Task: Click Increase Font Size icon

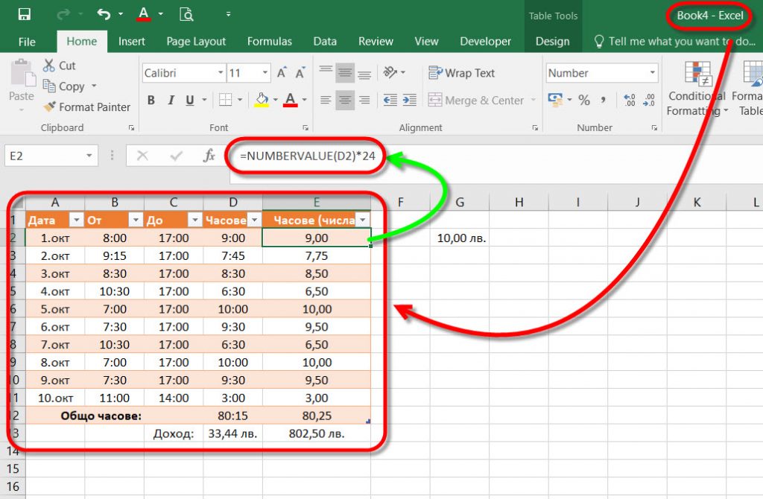Action: tap(282, 73)
